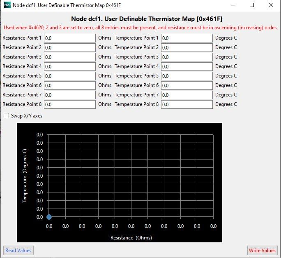Focus the Temperature Point 2 input field

point(187,48)
